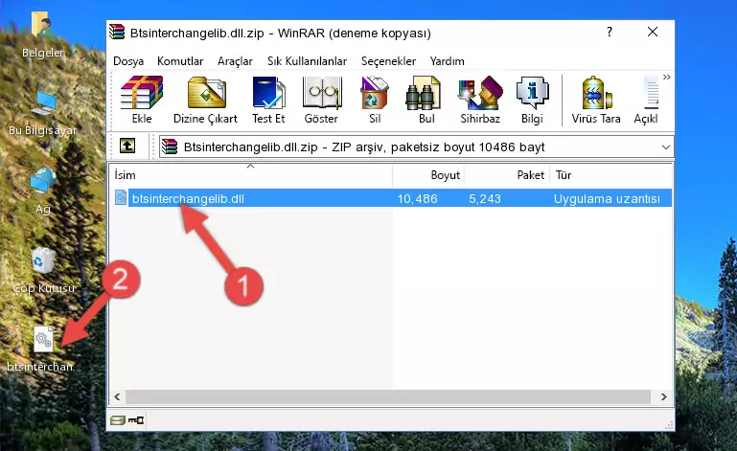Open the Yardım menu
The image size is (737, 451).
coord(447,61)
